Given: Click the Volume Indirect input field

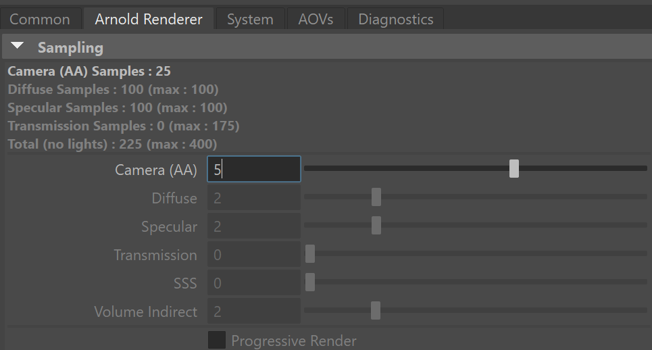Looking at the screenshot, I should point(253,311).
